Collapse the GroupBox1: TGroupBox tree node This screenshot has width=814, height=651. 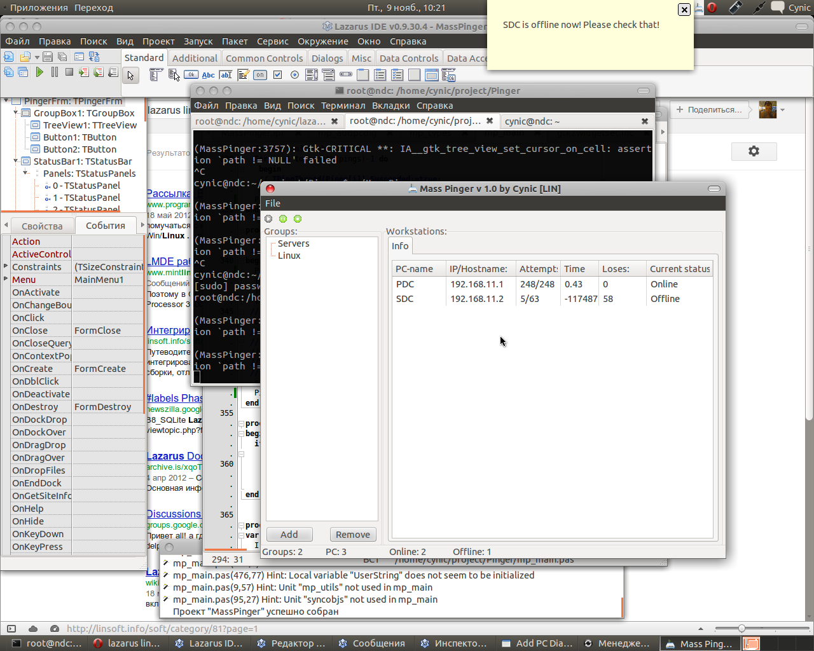coord(17,113)
